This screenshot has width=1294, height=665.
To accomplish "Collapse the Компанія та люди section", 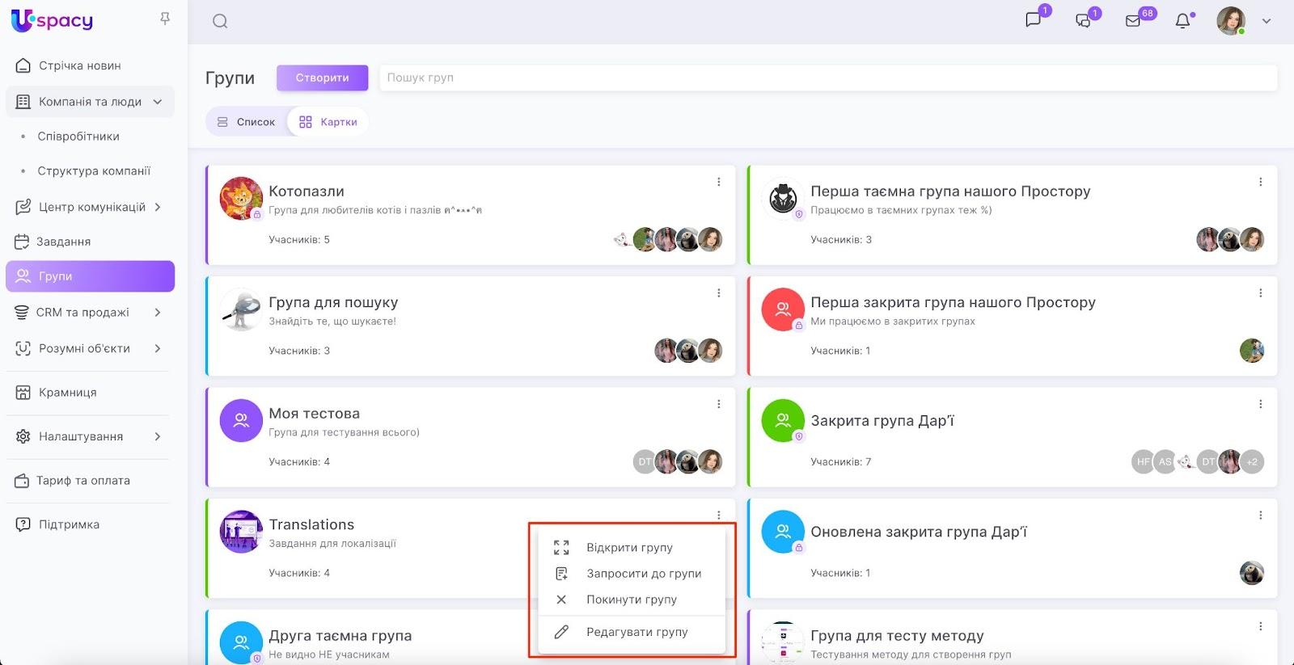I will pos(158,102).
